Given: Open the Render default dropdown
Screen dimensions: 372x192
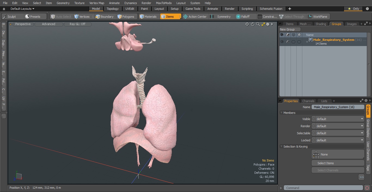Looking at the screenshot, I should 338,126.
